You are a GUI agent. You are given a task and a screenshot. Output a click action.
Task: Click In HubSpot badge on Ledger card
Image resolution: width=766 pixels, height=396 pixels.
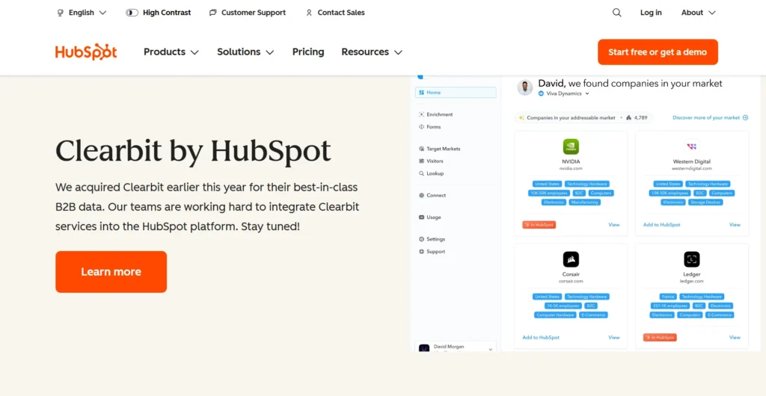[660, 338]
